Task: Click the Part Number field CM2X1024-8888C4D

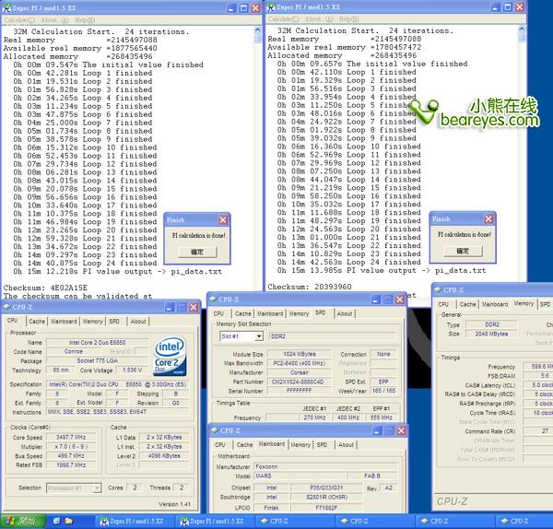Action: tap(299, 382)
